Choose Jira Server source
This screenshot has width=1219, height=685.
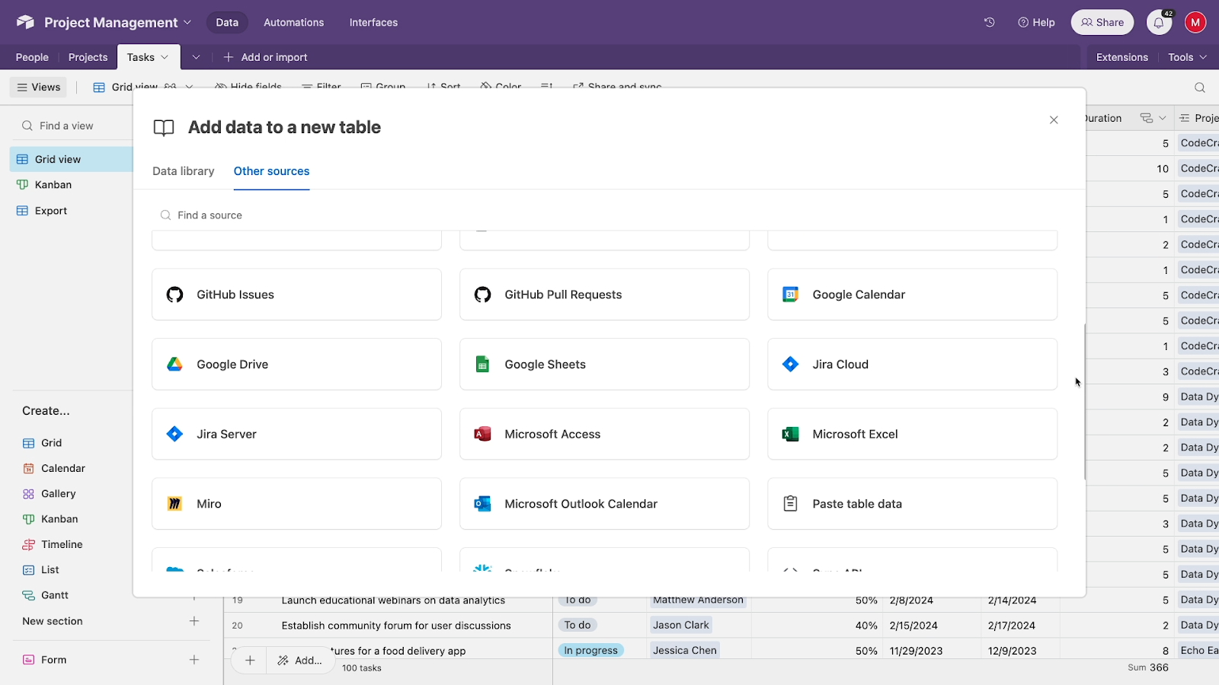click(296, 434)
